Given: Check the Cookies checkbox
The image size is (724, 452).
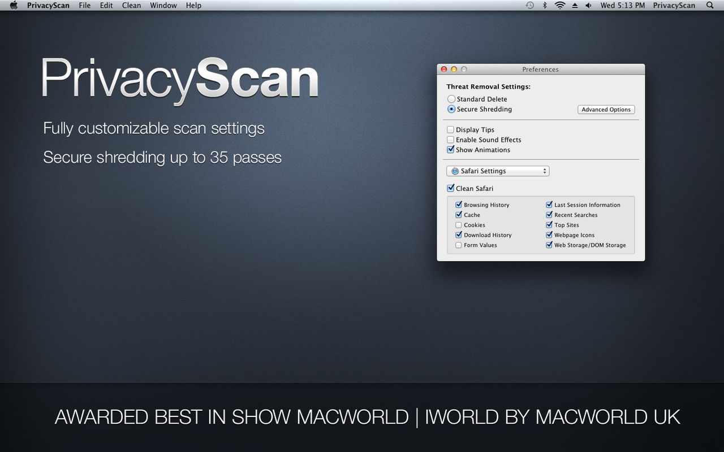Looking at the screenshot, I should click(459, 225).
